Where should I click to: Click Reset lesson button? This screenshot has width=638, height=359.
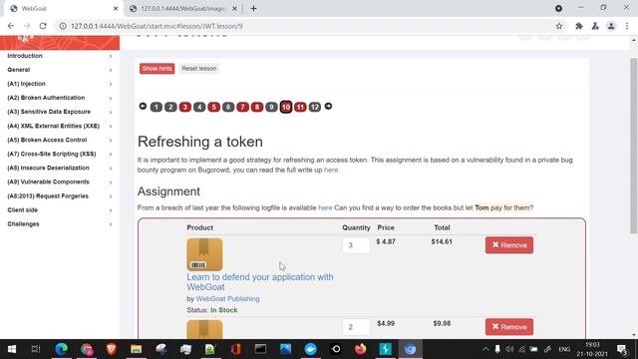(199, 69)
